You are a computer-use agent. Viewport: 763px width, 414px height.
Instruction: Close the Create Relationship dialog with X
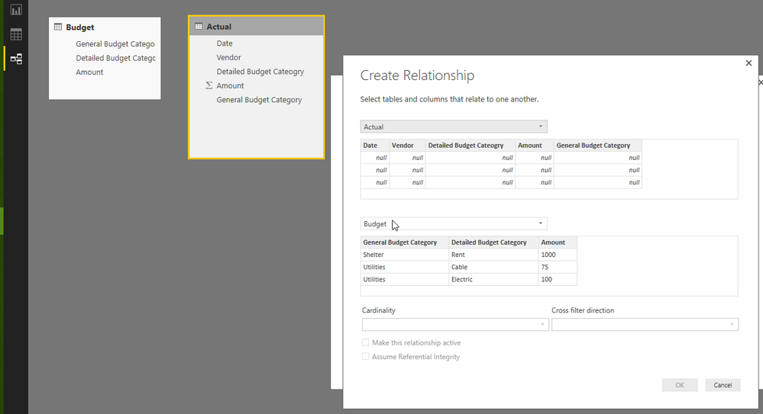tap(748, 63)
